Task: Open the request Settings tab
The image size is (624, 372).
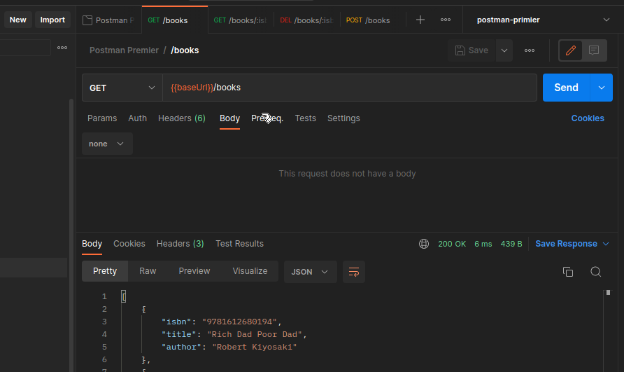Action: tap(343, 118)
